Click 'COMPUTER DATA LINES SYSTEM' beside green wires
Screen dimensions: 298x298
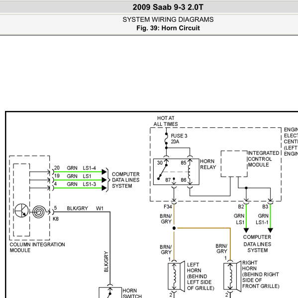(x=126, y=180)
